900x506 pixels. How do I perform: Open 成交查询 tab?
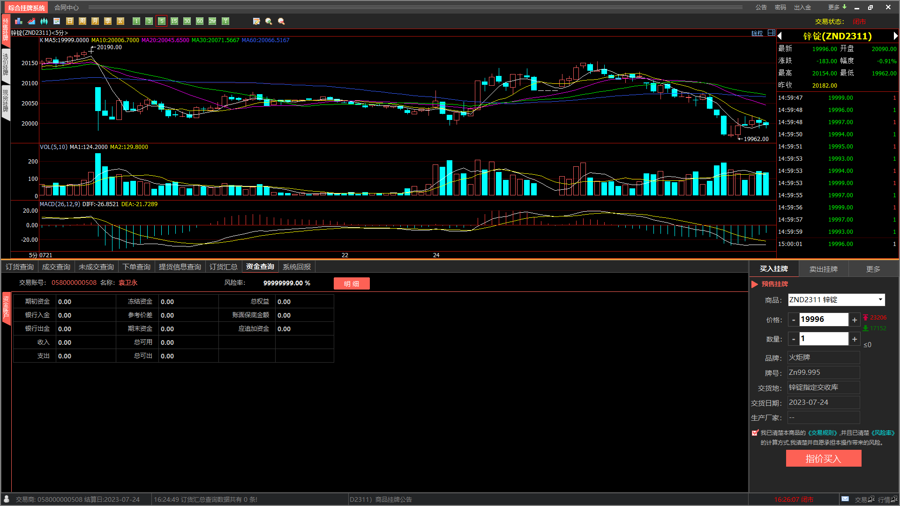tap(56, 267)
